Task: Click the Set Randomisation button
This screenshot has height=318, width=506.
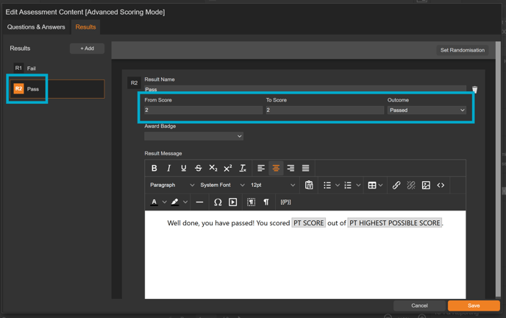Action: pyautogui.click(x=462, y=50)
